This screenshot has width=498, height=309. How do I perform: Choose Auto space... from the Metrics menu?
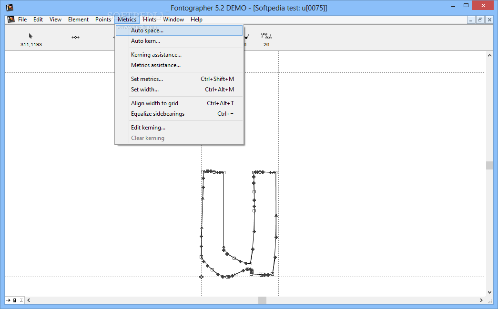pos(179,30)
